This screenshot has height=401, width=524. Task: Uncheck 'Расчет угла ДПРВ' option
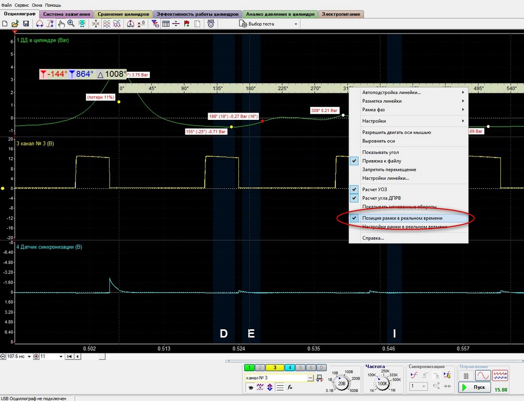pos(408,198)
